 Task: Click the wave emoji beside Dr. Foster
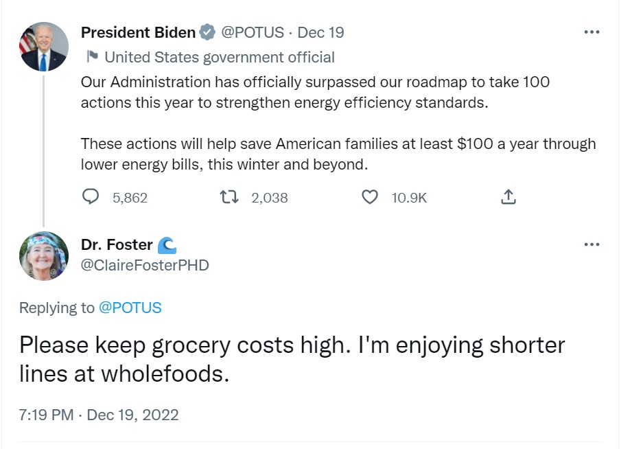point(167,245)
